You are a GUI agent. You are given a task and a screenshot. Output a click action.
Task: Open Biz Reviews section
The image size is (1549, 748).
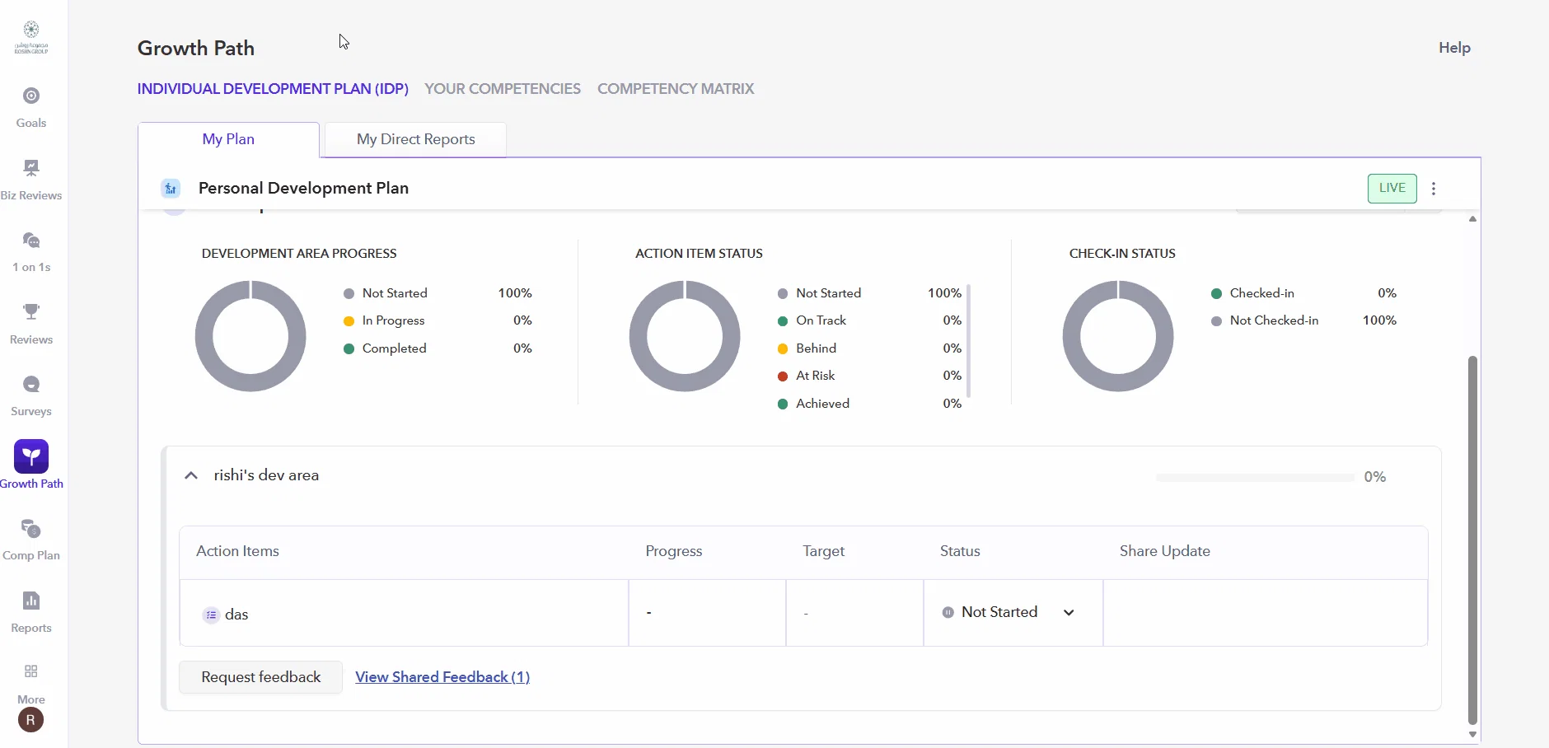point(31,180)
